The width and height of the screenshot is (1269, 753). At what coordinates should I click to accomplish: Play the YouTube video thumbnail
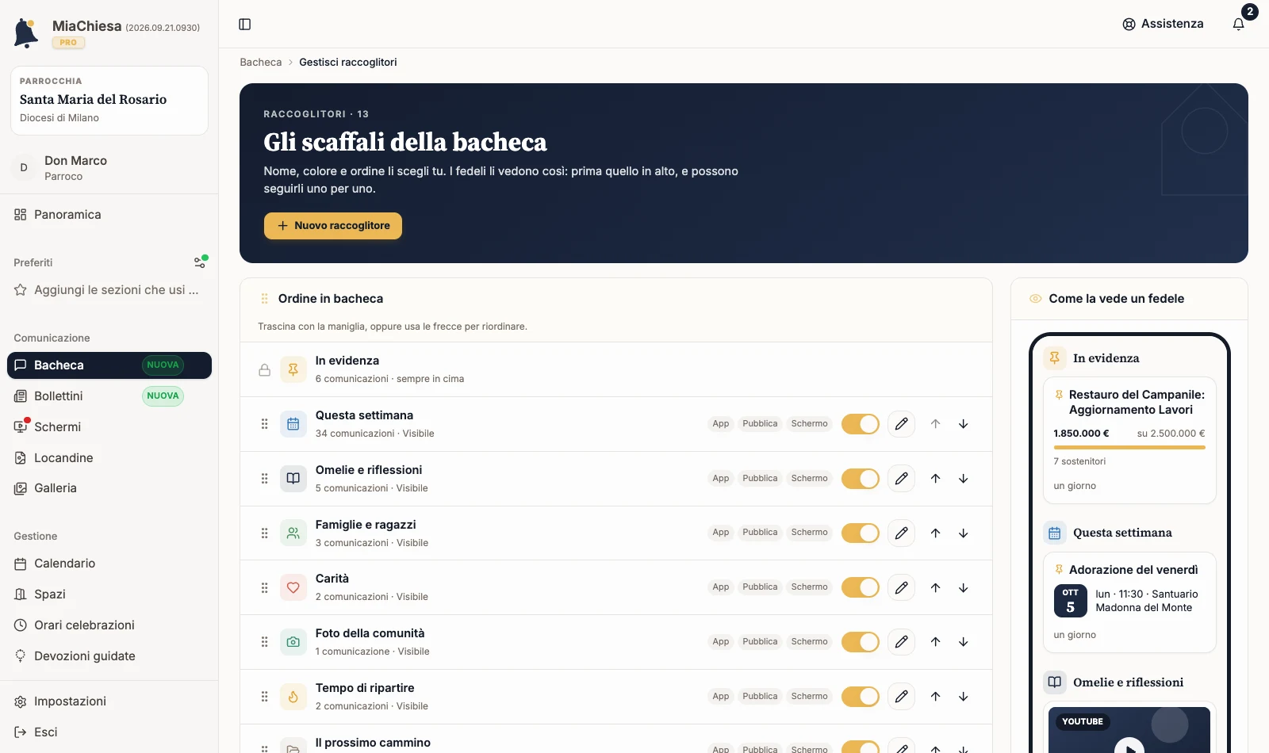(x=1129, y=747)
